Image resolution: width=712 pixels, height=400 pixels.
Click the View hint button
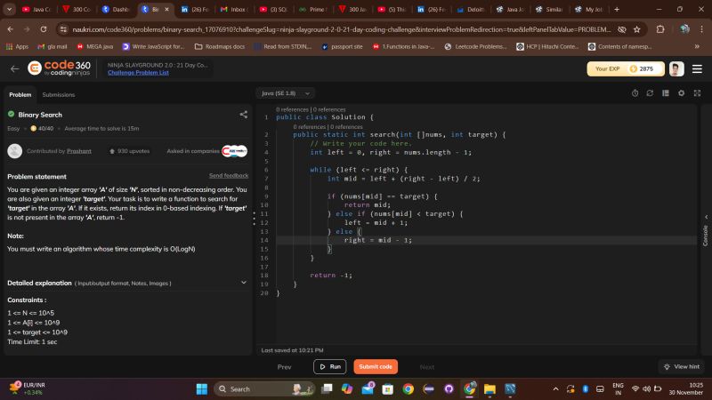pyautogui.click(x=682, y=366)
